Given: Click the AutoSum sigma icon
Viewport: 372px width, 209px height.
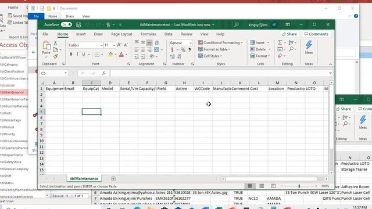Looking at the screenshot, I should pos(280,42).
